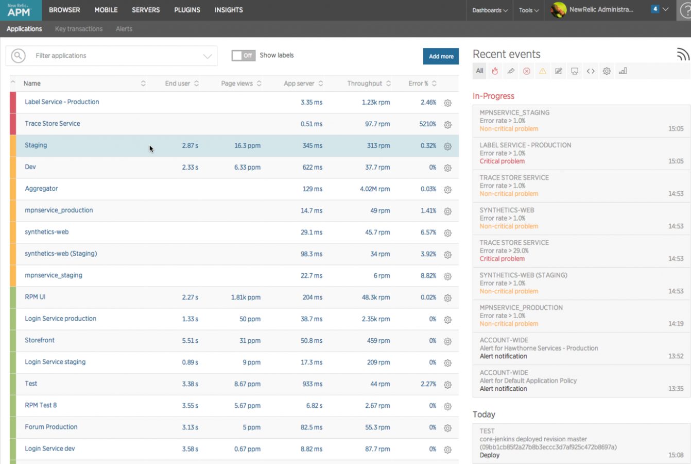Sort by Error % column

point(422,84)
